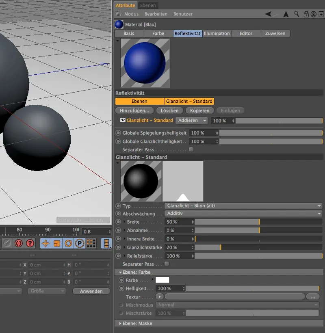Toggle the position move arrows icon
325x333 pixels.
[x=45, y=243]
